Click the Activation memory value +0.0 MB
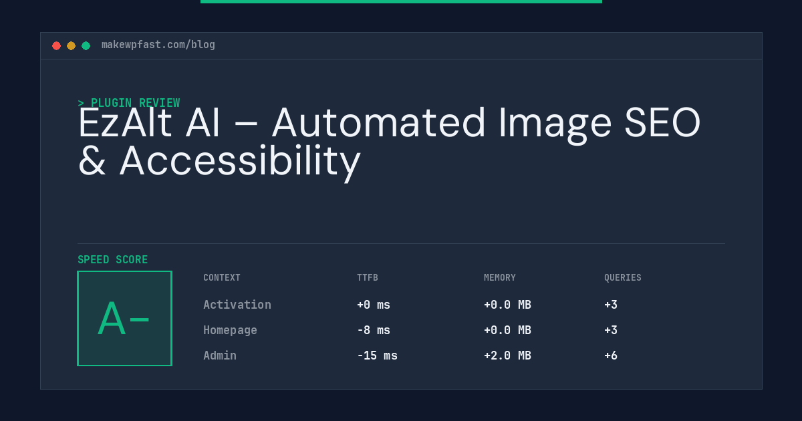 click(507, 305)
